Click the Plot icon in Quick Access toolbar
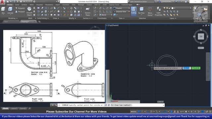Image resolution: width=212 pixels, height=119 pixels. [x=21, y=2]
